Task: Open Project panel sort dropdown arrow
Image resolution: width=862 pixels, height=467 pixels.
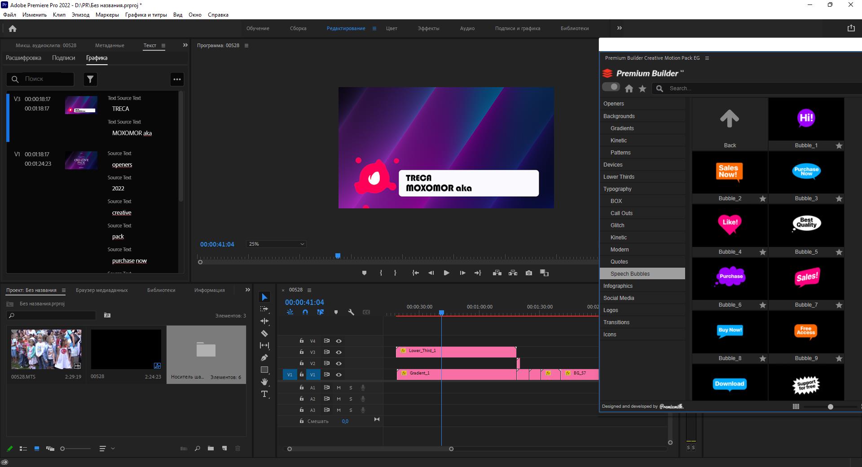Action: point(113,448)
